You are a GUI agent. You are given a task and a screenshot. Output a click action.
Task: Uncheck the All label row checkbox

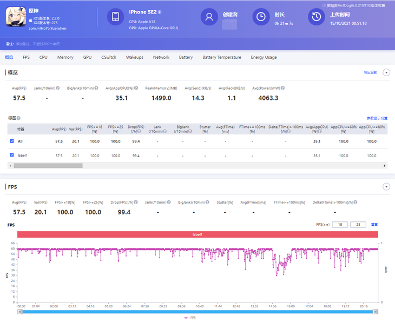pyautogui.click(x=12, y=141)
